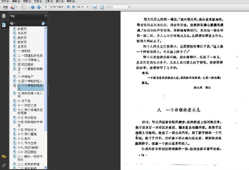This screenshot has height=170, width=249.
Task: Click the Bookmarks panel icon in sidebar
Action: [x=4, y=24]
